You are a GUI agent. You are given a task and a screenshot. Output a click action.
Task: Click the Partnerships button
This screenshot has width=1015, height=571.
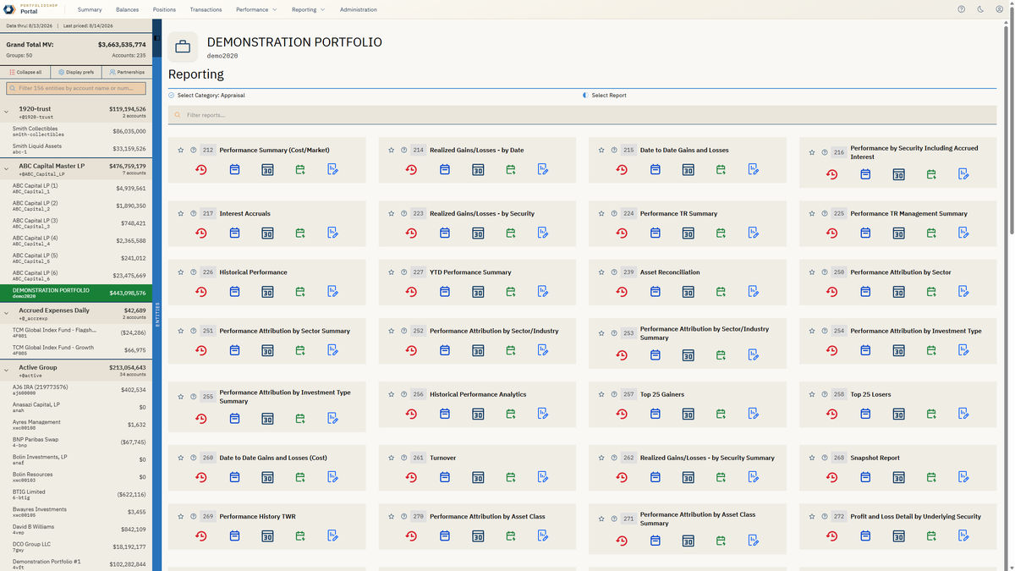tap(127, 72)
